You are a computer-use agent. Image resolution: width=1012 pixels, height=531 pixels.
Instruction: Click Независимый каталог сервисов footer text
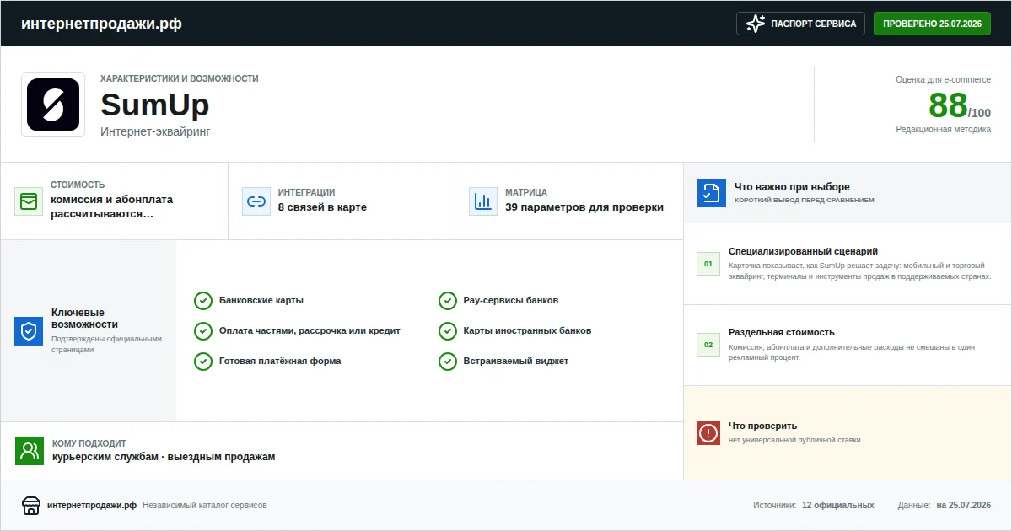coord(205,506)
